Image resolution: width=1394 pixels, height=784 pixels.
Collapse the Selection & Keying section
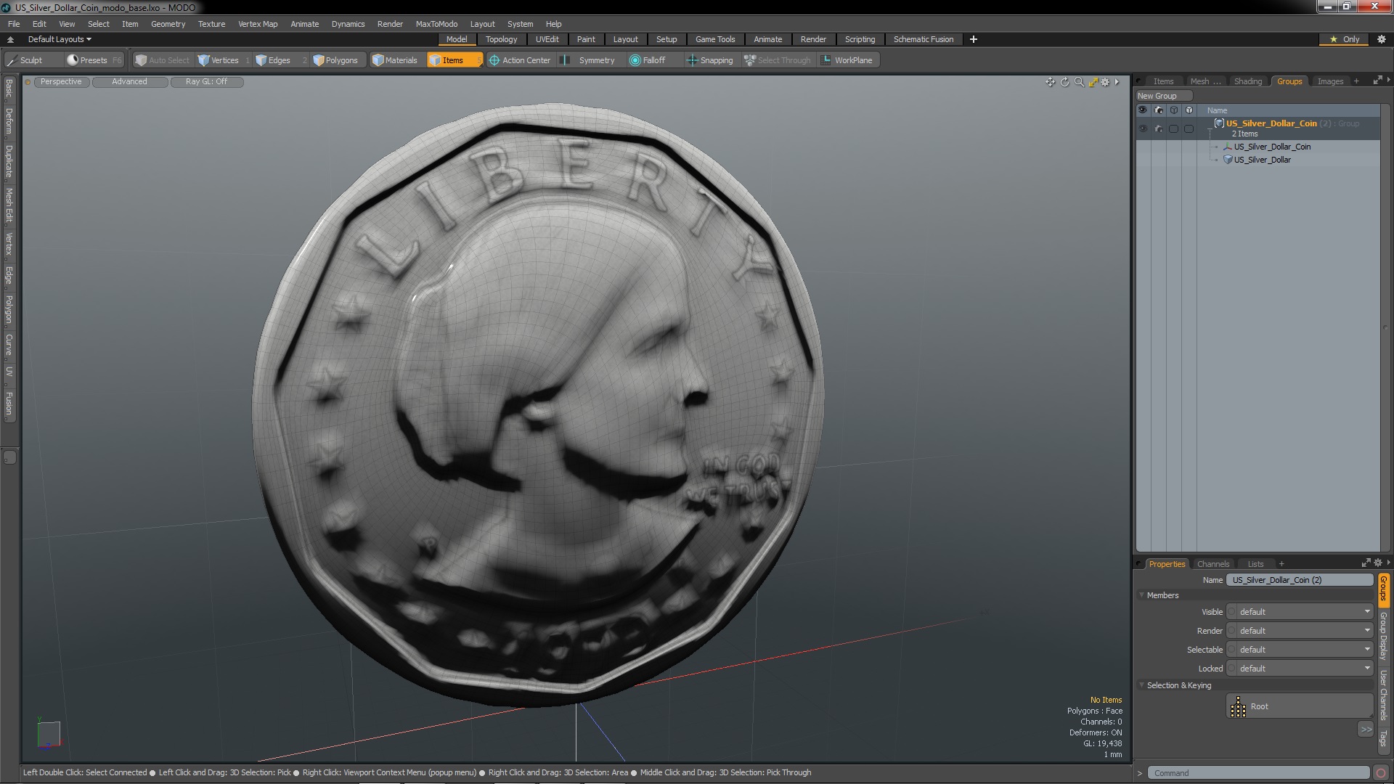pyautogui.click(x=1142, y=685)
